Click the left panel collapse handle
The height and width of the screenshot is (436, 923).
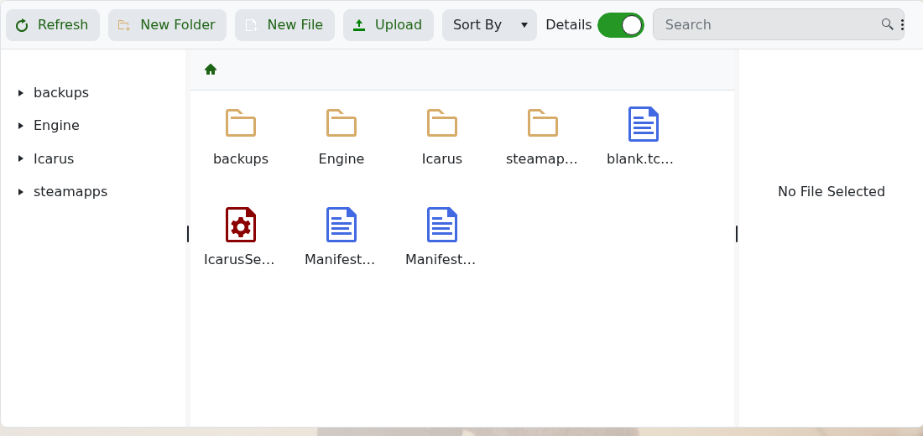pos(188,234)
